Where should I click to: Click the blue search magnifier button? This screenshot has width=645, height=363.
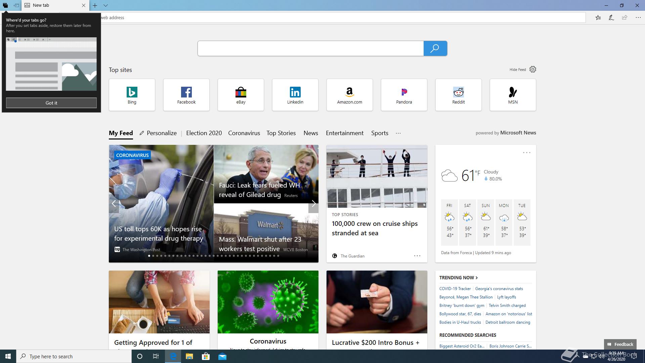pyautogui.click(x=435, y=48)
